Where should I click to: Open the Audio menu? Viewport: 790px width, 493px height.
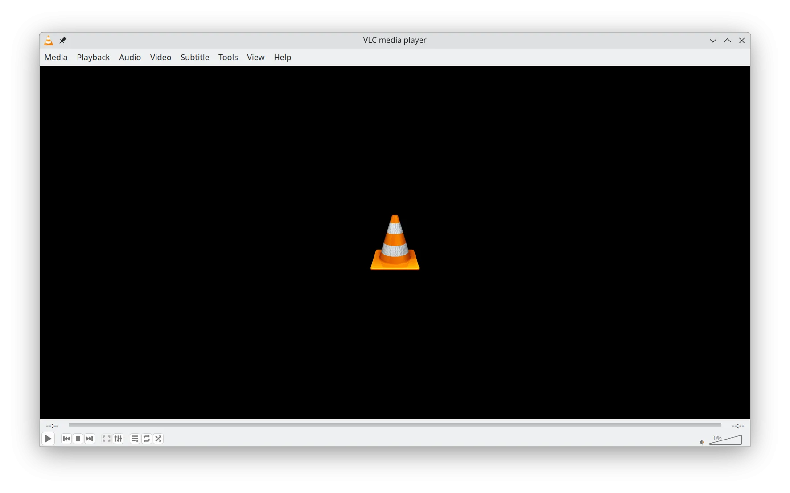(x=130, y=57)
